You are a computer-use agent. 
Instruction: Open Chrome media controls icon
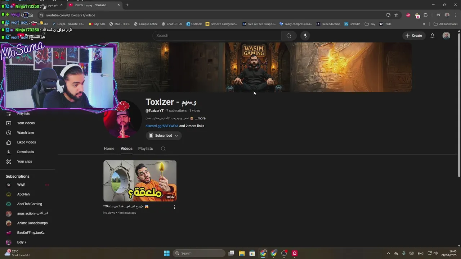[x=438, y=15]
